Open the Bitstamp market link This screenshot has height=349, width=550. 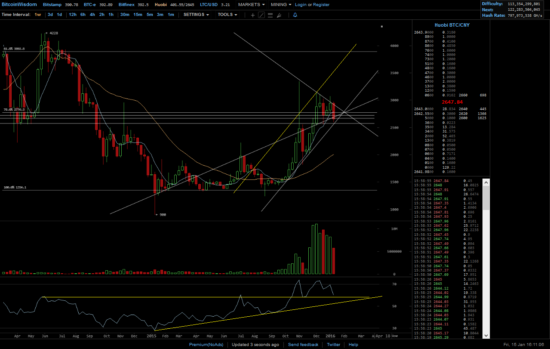[x=60, y=5]
